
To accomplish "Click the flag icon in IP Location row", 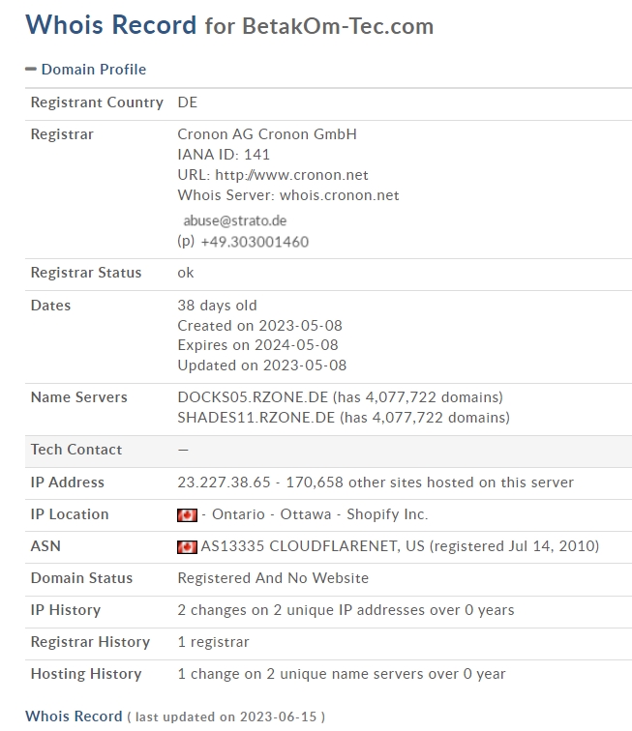I will [x=187, y=515].
